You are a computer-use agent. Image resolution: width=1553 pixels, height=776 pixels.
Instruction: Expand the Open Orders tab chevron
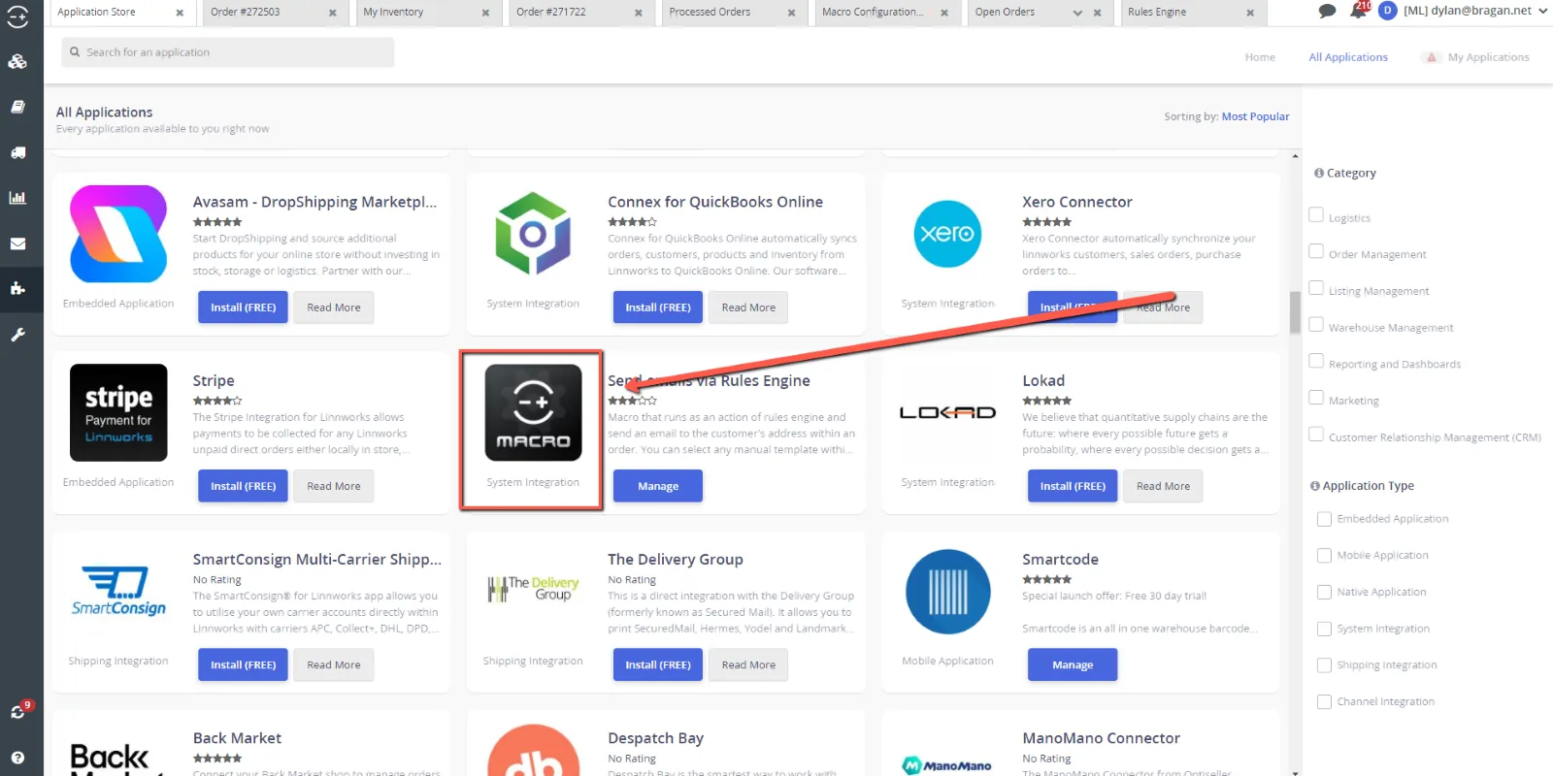click(x=1077, y=13)
